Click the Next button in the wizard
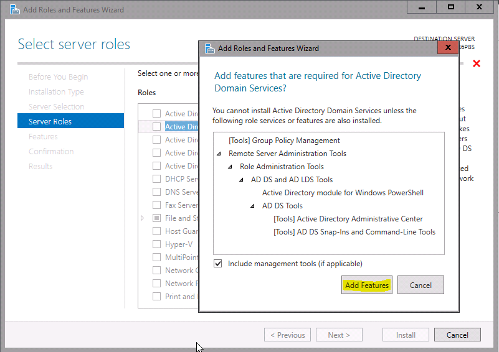The width and height of the screenshot is (499, 352). (x=339, y=335)
